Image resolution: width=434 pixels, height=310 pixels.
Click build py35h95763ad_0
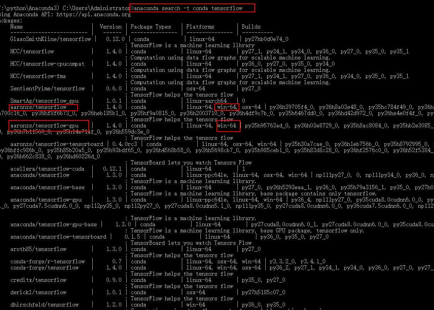pos(266,126)
